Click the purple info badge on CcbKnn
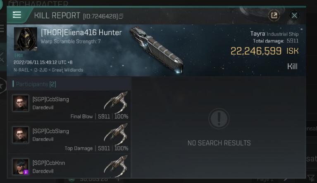The height and width of the screenshot is (183, 317). pyautogui.click(x=26, y=172)
